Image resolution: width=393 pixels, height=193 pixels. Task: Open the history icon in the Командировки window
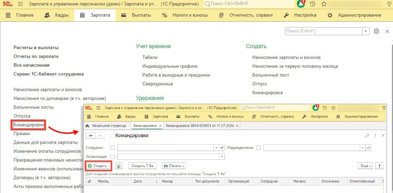pyautogui.click(x=325, y=108)
